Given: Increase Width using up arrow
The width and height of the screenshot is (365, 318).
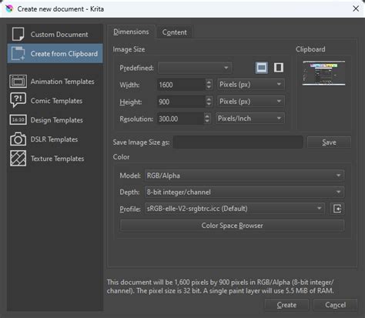Looking at the screenshot, I should (x=209, y=82).
